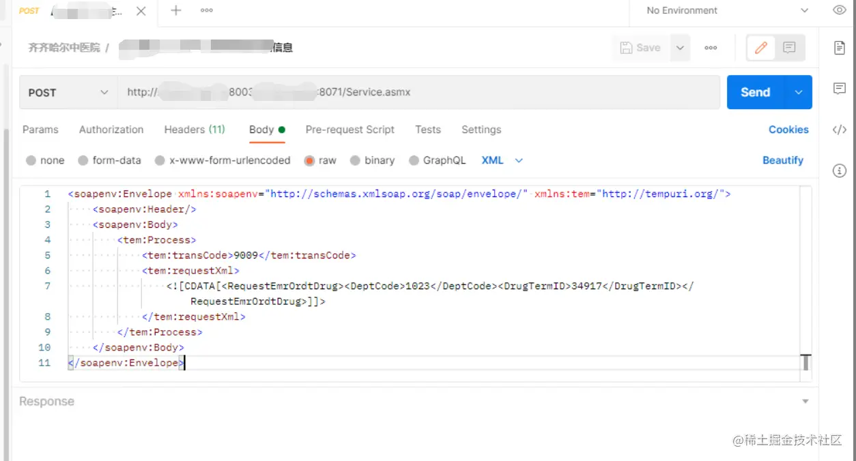The width and height of the screenshot is (856, 461).
Task: Click the Beautify link
Action: (x=783, y=160)
